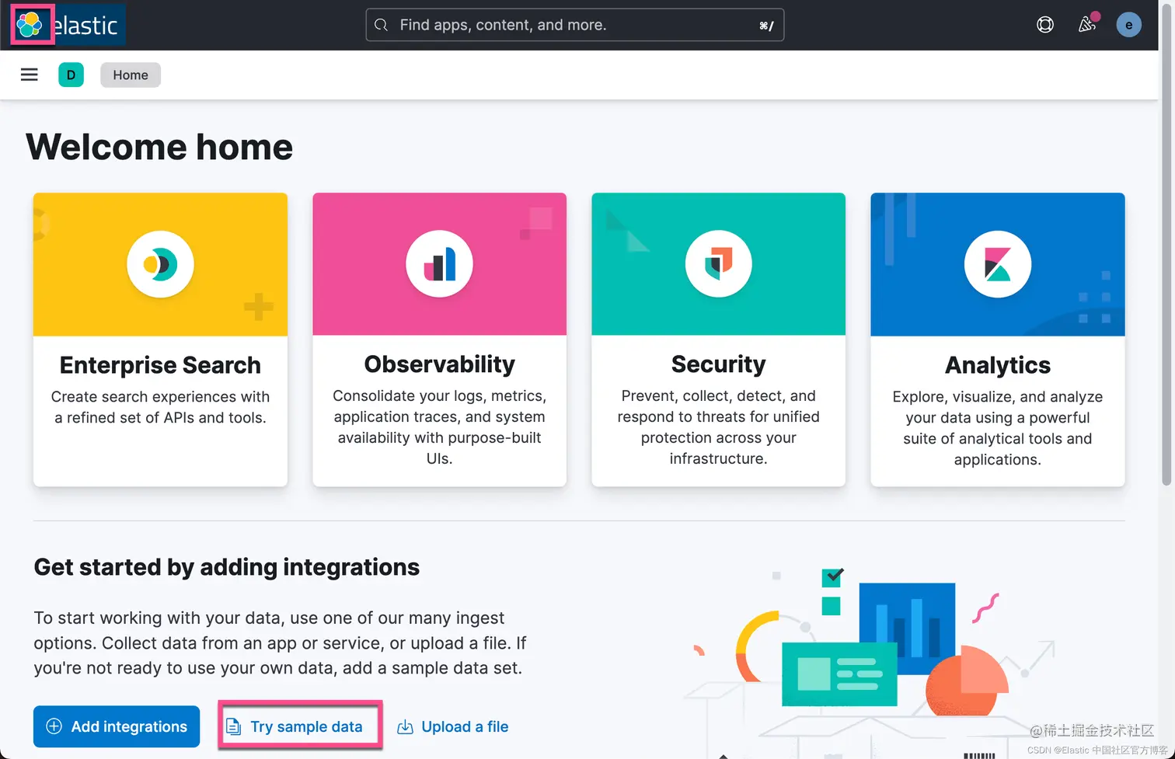Click the magnifier icon in search bar
This screenshot has height=759, width=1175.
(x=381, y=25)
